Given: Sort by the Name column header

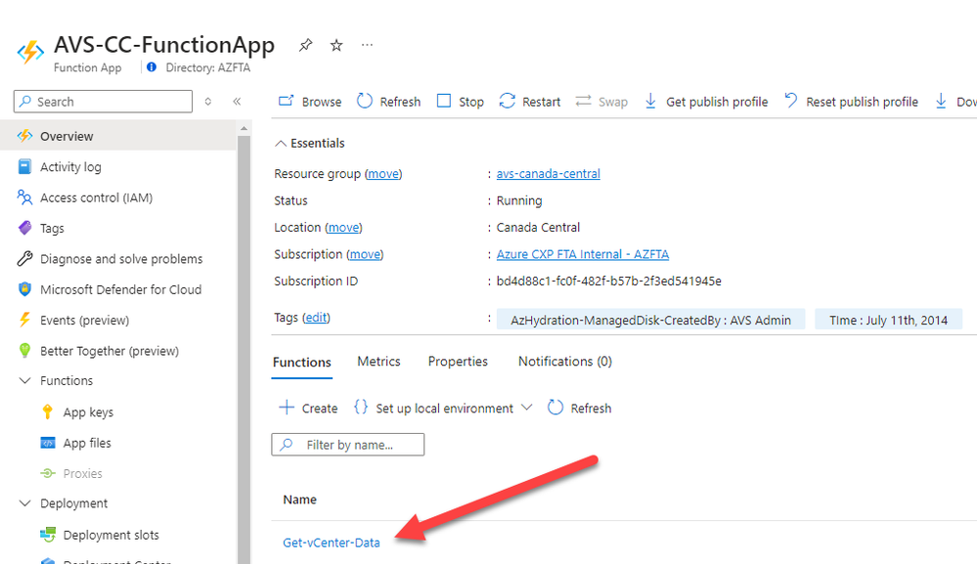Looking at the screenshot, I should click(x=299, y=499).
